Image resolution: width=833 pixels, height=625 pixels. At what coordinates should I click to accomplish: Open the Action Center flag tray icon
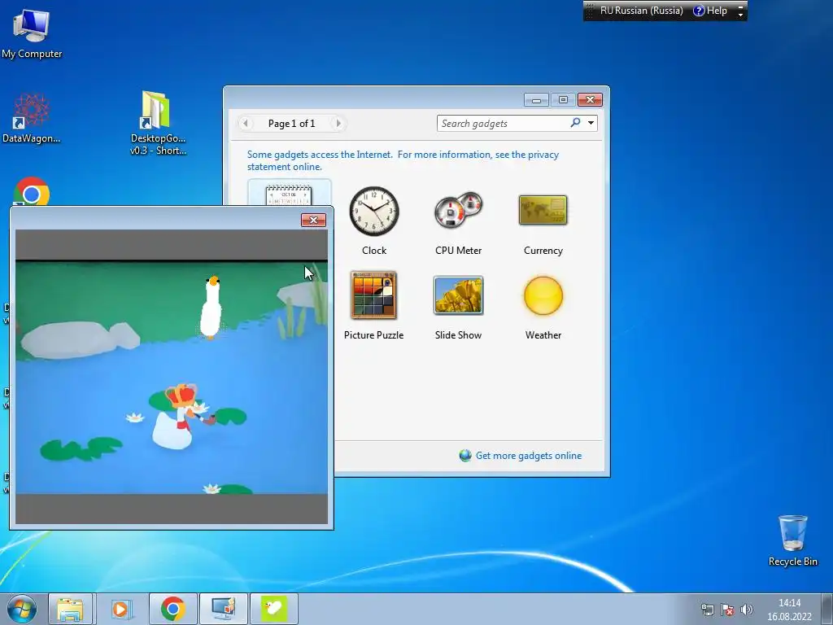point(727,610)
